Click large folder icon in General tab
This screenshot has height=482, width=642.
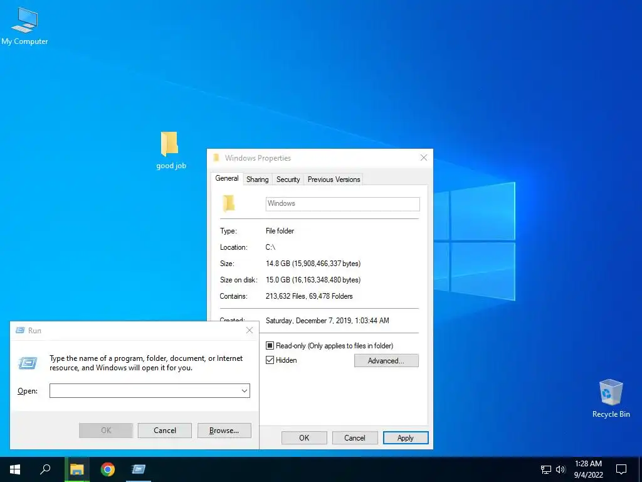[x=228, y=203]
